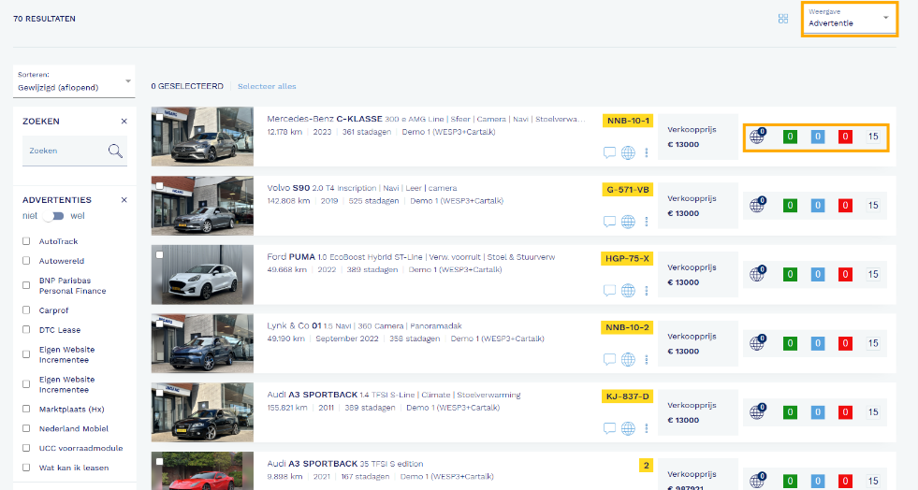918x490 pixels.
Task: Open the Sorteren Gewijzigd (aflopend) dropdown
Action: (x=74, y=82)
